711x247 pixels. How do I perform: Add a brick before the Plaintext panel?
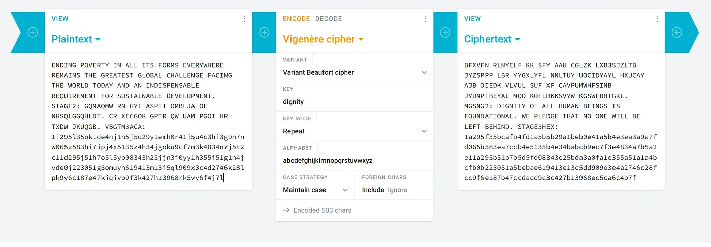click(33, 33)
